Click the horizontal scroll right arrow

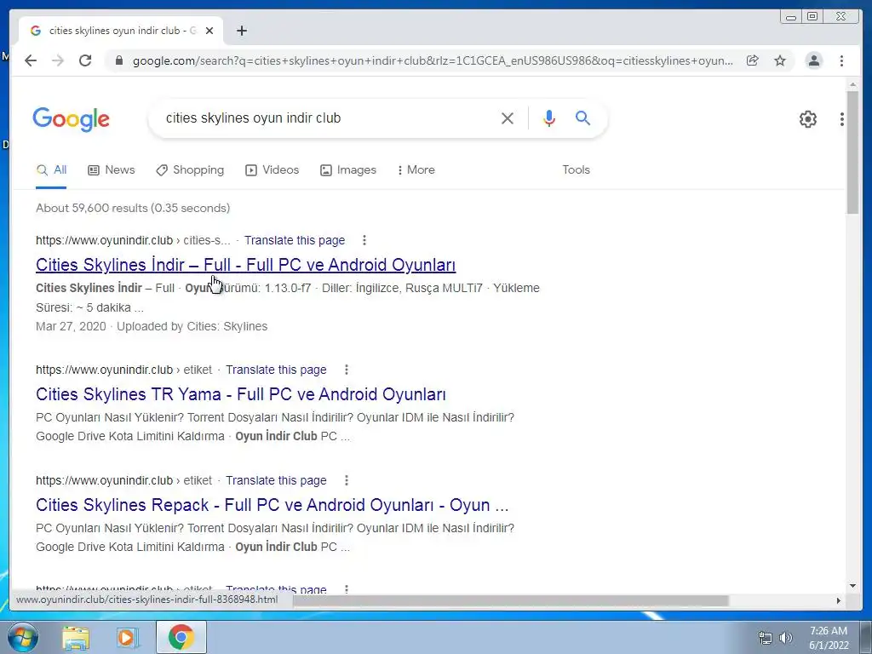click(839, 600)
